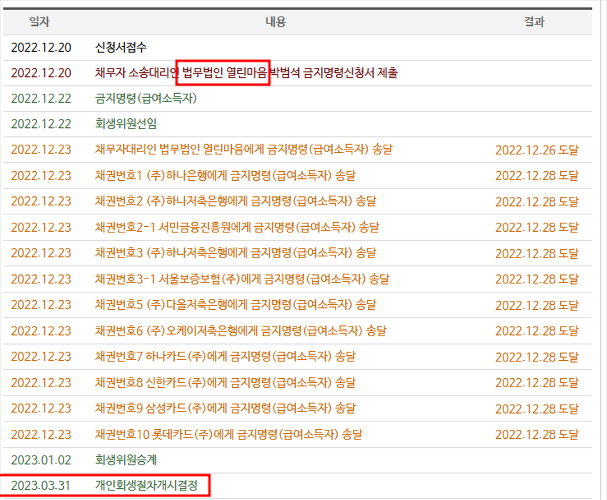This screenshot has width=607, height=500.
Task: Click the 내용 column header
Action: coord(275,22)
